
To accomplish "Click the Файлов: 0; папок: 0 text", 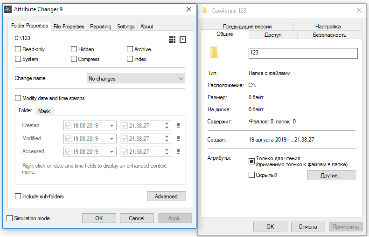I will 272,122.
